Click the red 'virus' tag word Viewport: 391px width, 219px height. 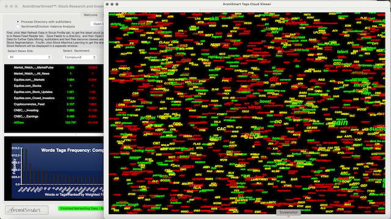coord(255,107)
